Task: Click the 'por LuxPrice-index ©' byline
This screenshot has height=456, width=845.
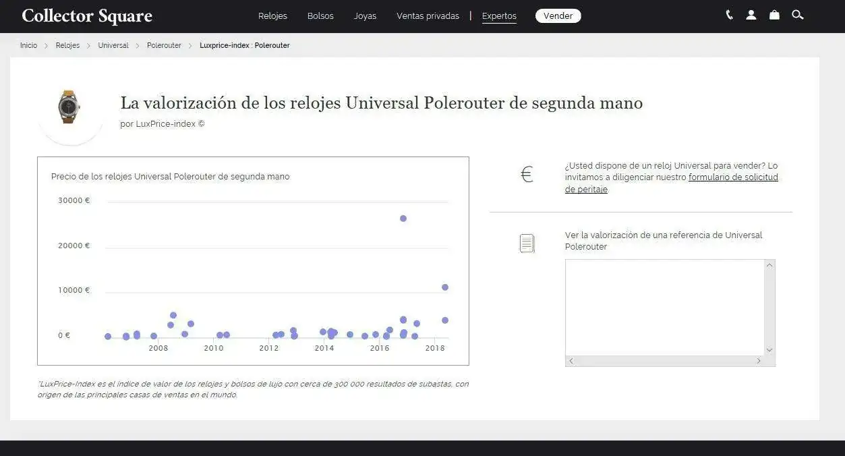Action: pos(163,124)
